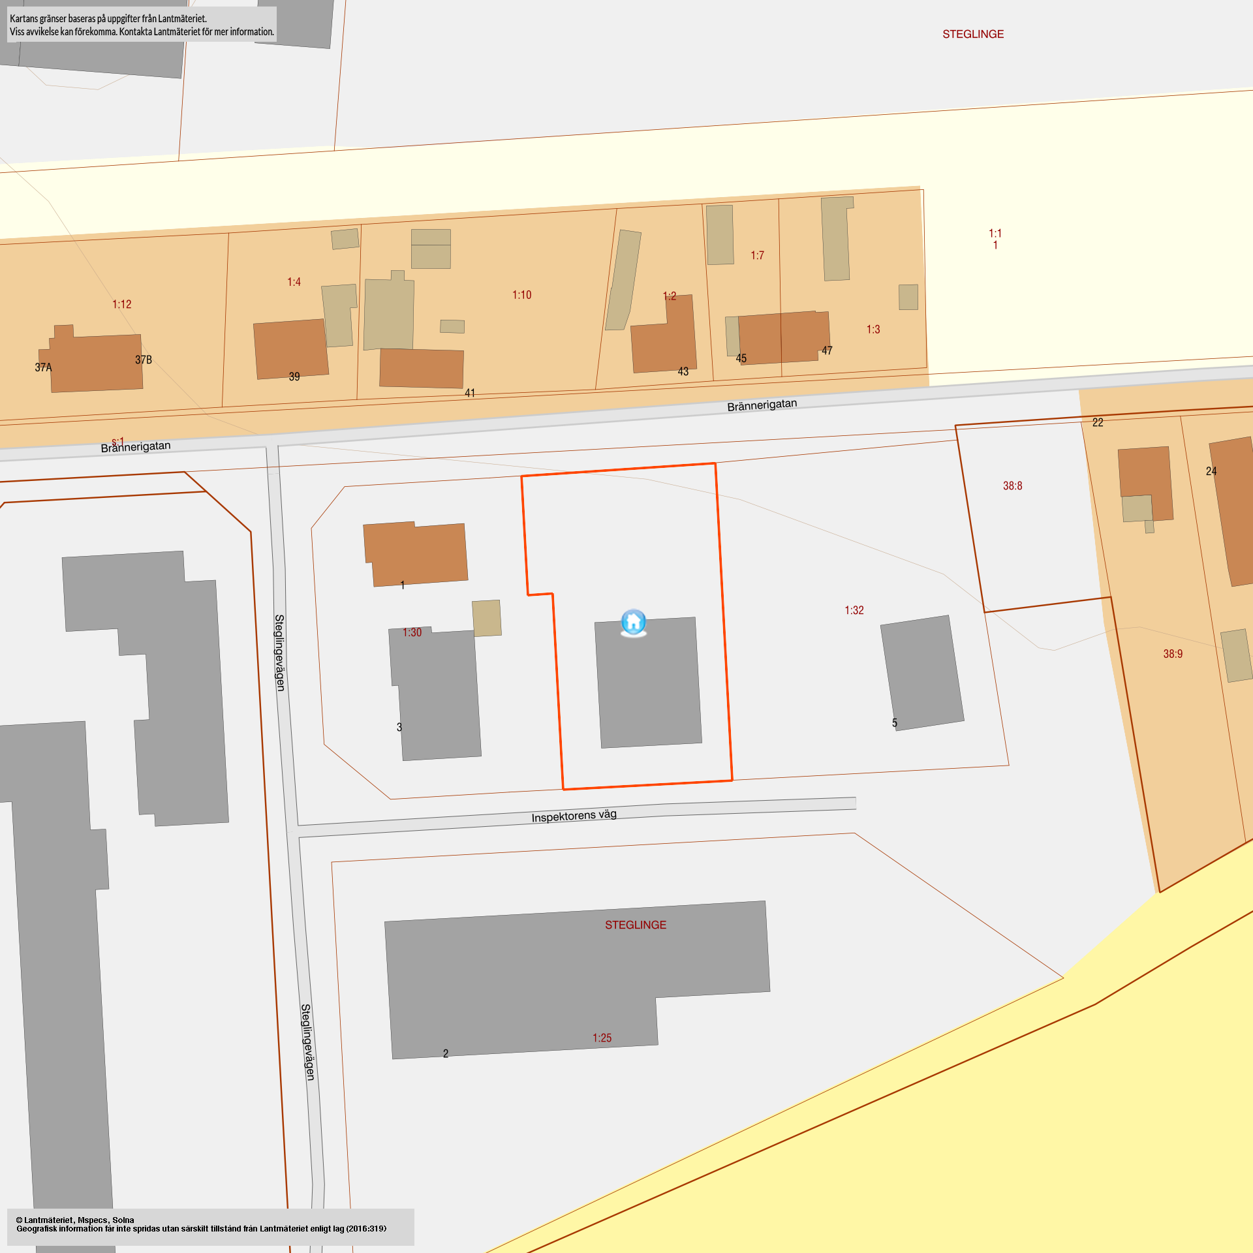The image size is (1253, 1253).
Task: Click the house number 39 label
Action: 294,377
